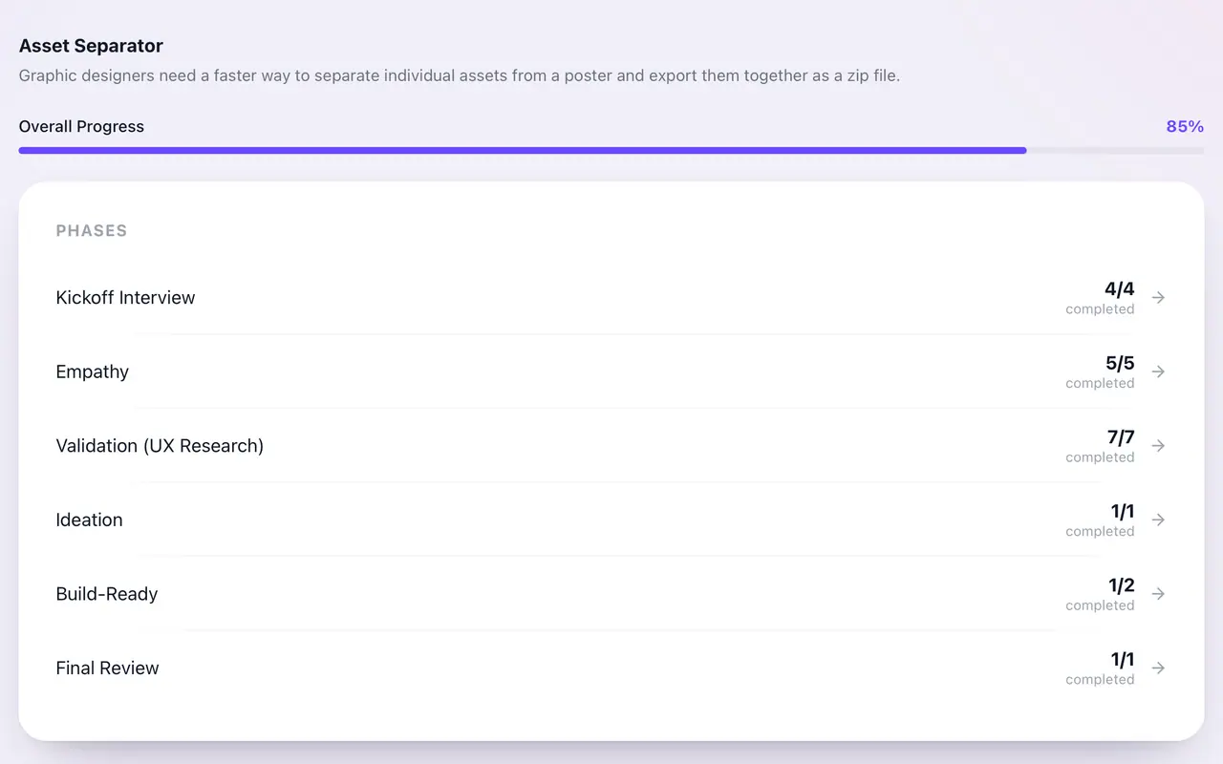The image size is (1223, 764).
Task: Click the Overall Progress bar
Action: [x=611, y=150]
